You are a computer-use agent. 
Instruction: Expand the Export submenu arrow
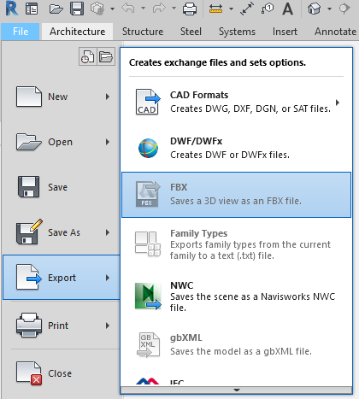[108, 278]
